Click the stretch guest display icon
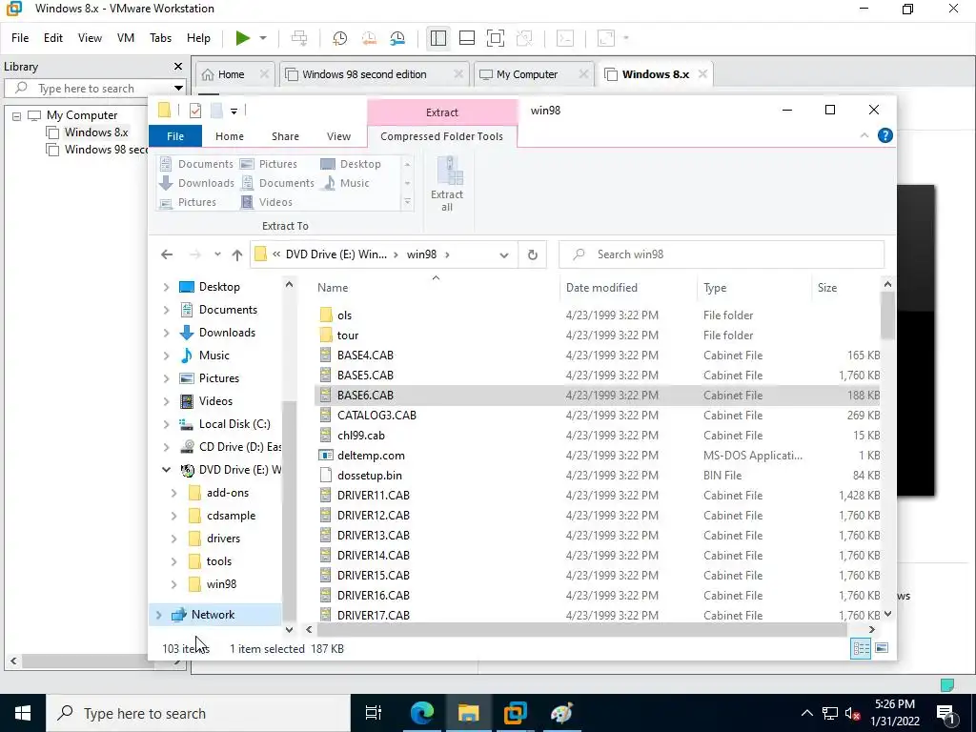This screenshot has height=732, width=976. [x=605, y=38]
